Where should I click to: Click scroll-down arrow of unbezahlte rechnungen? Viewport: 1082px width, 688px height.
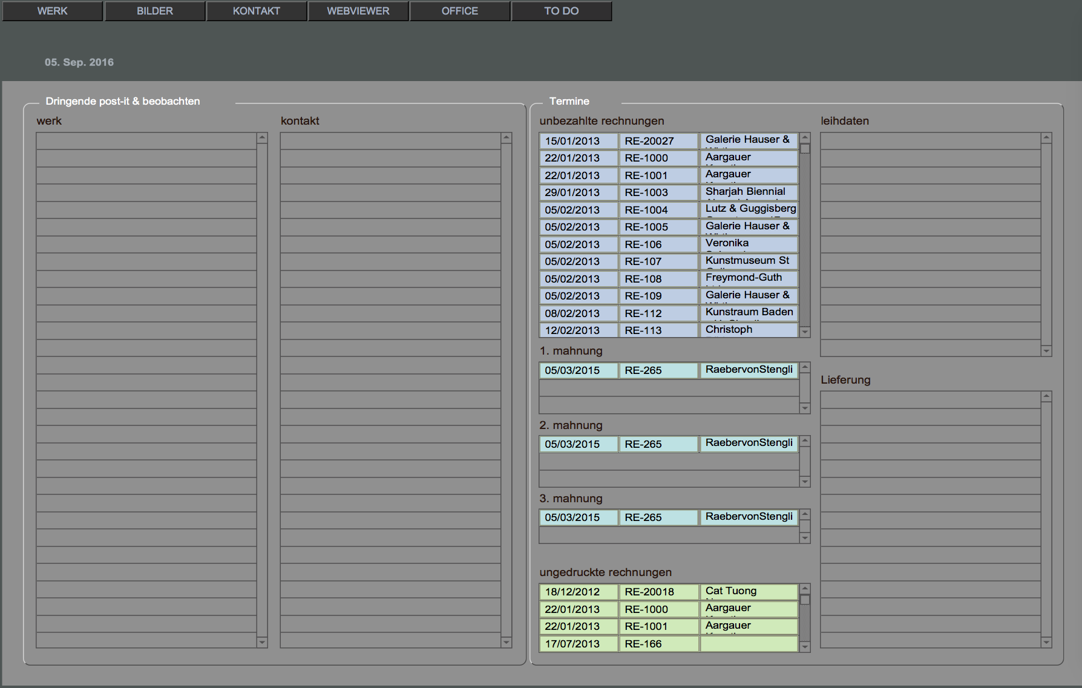(x=805, y=332)
